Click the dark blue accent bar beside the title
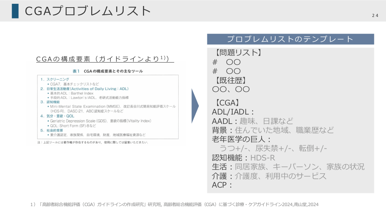386x217 pixels. click(x=15, y=11)
